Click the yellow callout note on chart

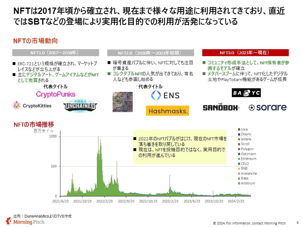tap(180, 147)
